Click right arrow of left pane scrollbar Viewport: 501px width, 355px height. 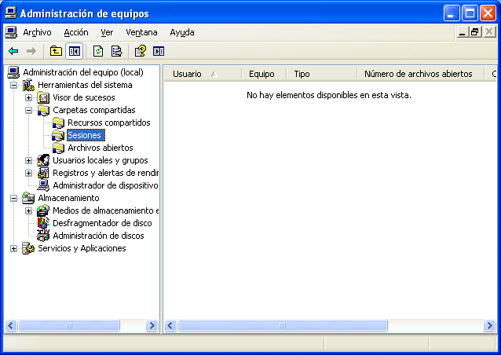152,325
